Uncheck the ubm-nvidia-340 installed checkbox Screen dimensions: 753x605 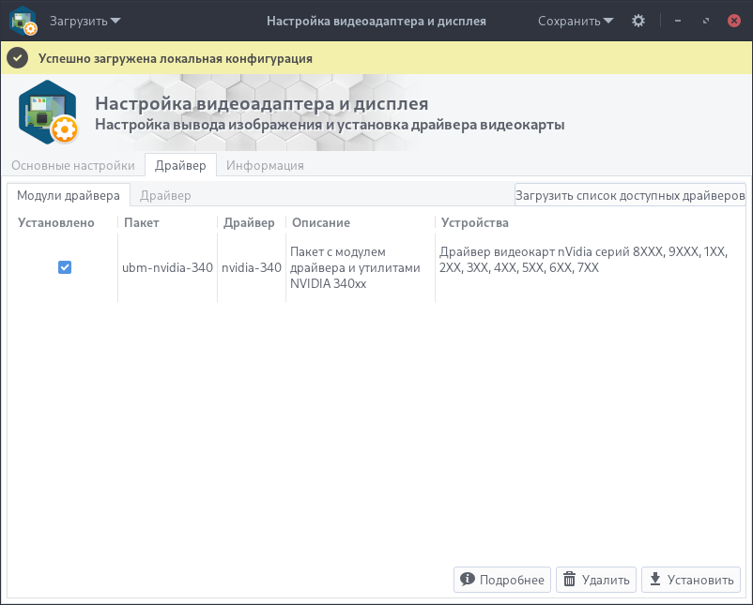point(65,267)
